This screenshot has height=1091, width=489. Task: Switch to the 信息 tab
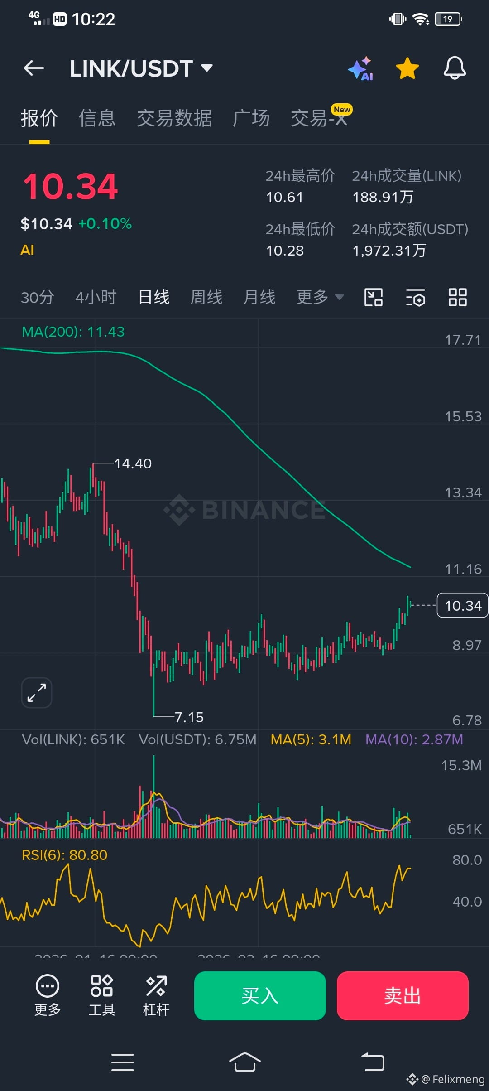(x=97, y=118)
